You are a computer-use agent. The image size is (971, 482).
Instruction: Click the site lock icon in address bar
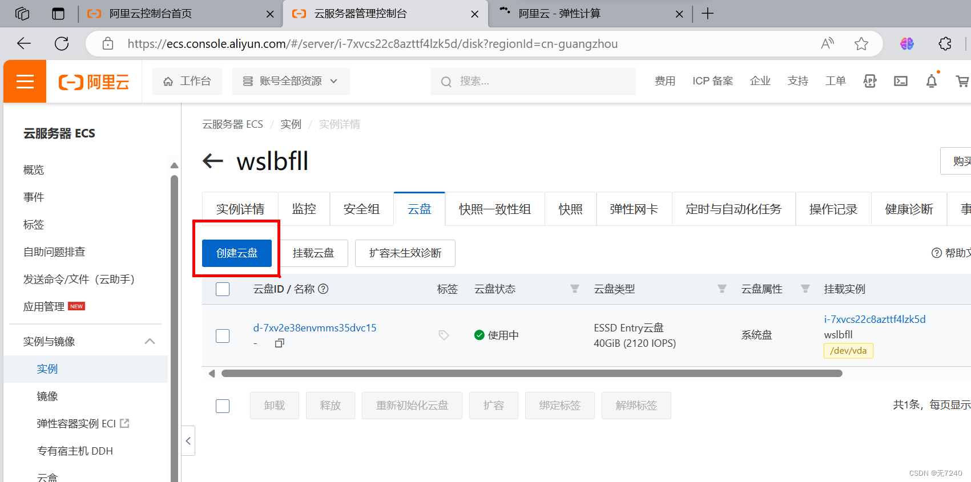pos(108,44)
